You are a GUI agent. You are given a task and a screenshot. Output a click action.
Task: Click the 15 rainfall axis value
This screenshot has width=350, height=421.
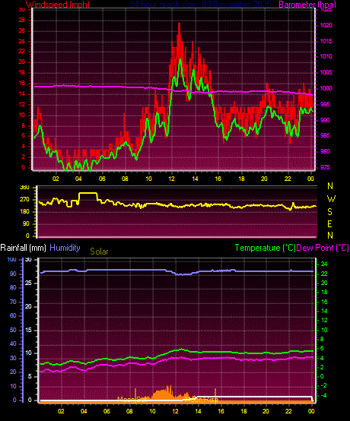[28, 330]
